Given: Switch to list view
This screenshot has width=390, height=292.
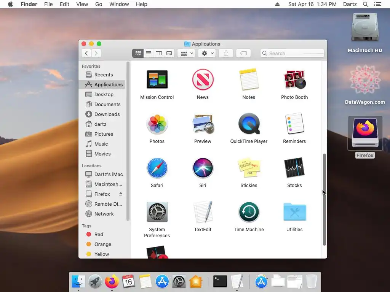Looking at the screenshot, I should point(149,53).
